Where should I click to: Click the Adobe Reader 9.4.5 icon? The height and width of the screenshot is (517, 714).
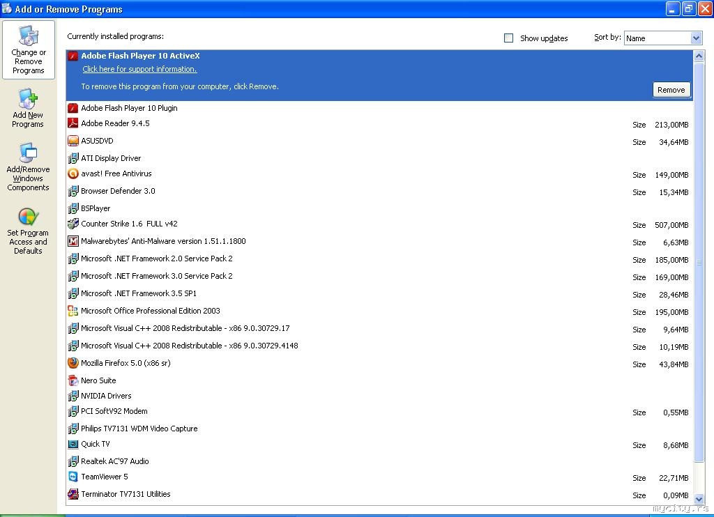pyautogui.click(x=73, y=124)
